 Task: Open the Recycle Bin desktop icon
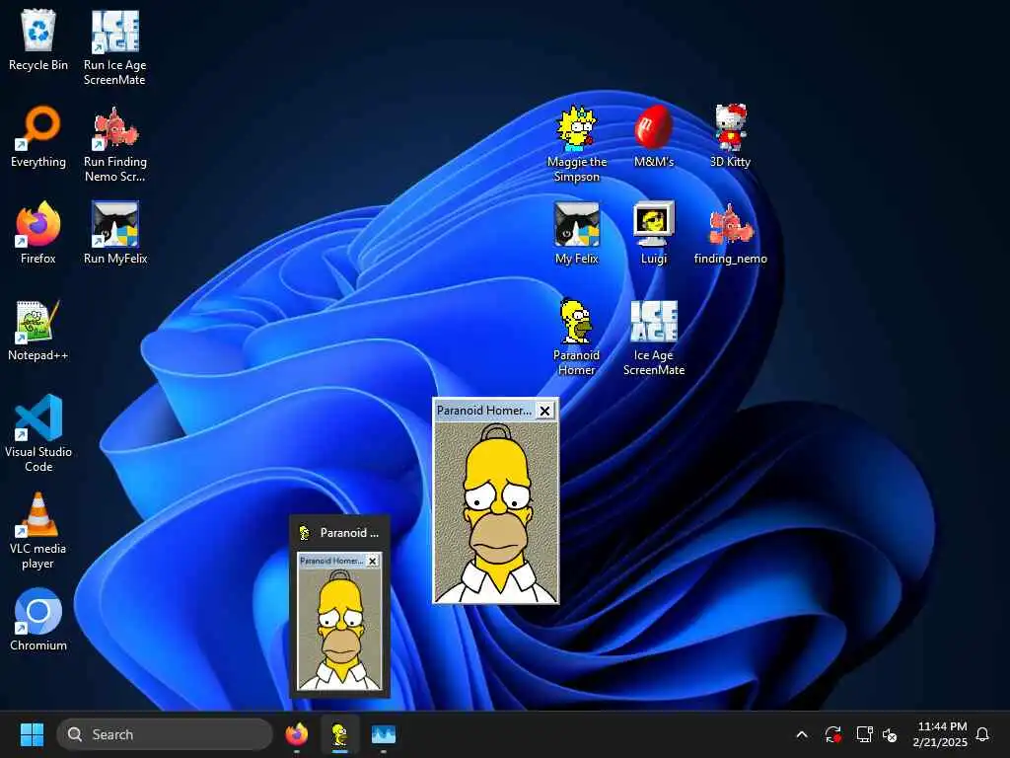point(38,39)
